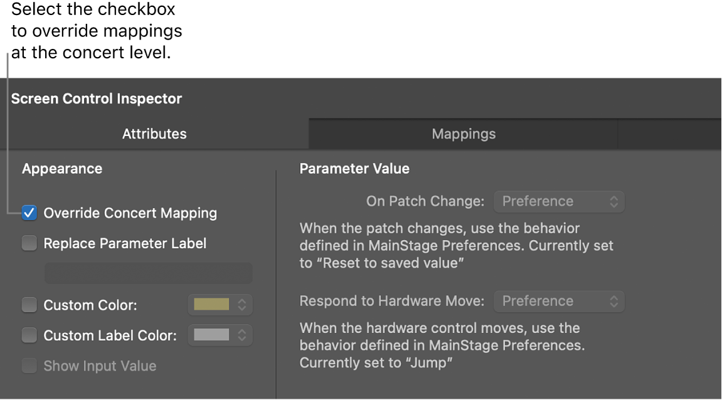Select the Attributes tab

pyautogui.click(x=154, y=134)
